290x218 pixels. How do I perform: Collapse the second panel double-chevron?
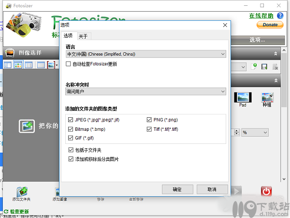tap(276, 80)
